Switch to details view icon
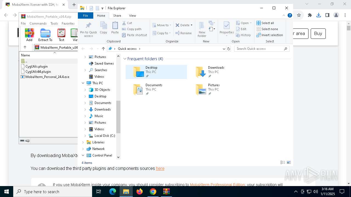351x197 pixels. coord(283,163)
